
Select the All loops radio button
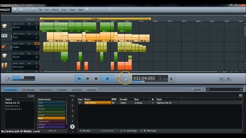[x=81, y=131]
